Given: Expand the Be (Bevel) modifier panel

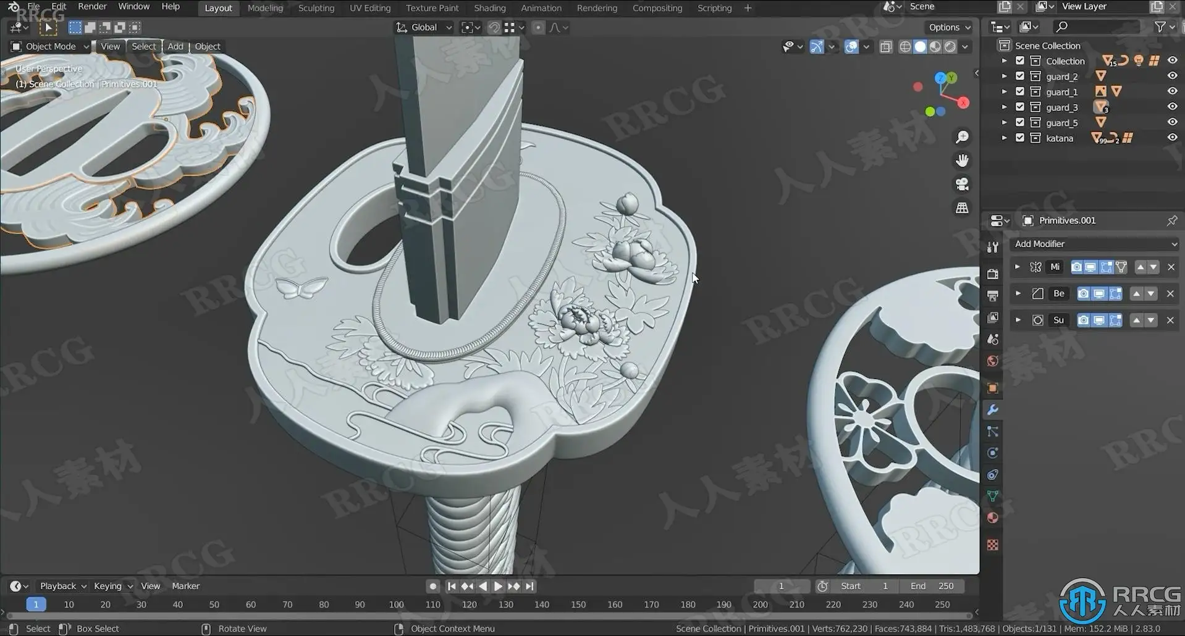Looking at the screenshot, I should 1018,293.
